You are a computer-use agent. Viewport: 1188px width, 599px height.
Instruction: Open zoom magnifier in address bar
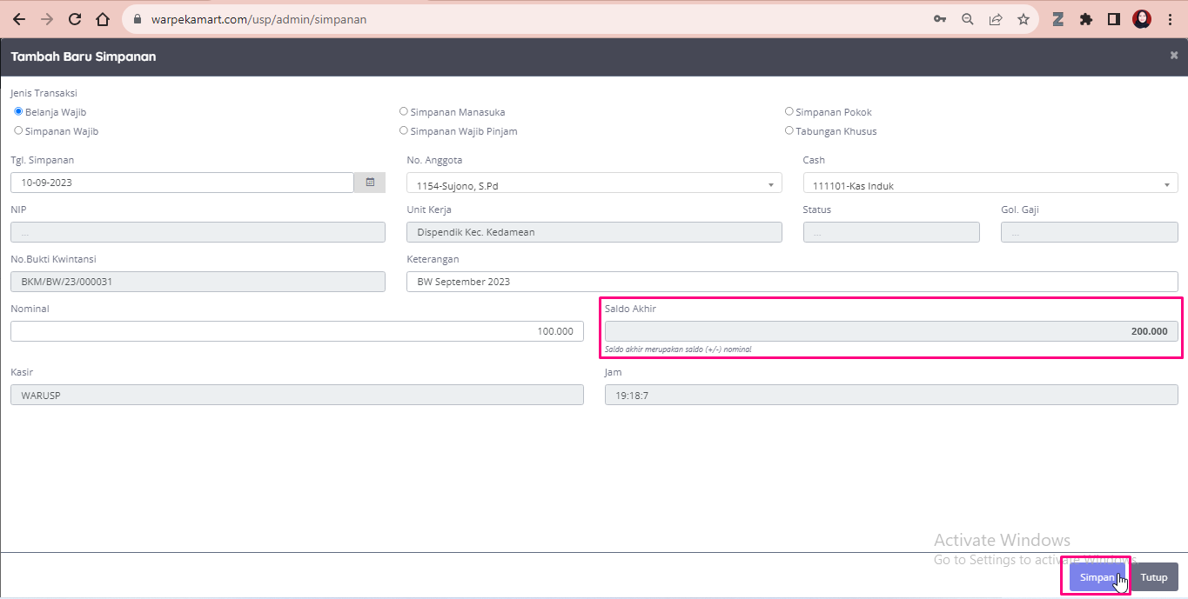968,19
